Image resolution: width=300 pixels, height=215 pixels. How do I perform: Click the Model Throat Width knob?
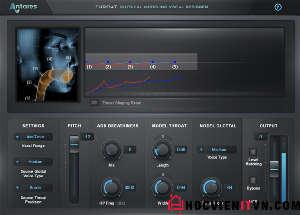[x=163, y=188]
